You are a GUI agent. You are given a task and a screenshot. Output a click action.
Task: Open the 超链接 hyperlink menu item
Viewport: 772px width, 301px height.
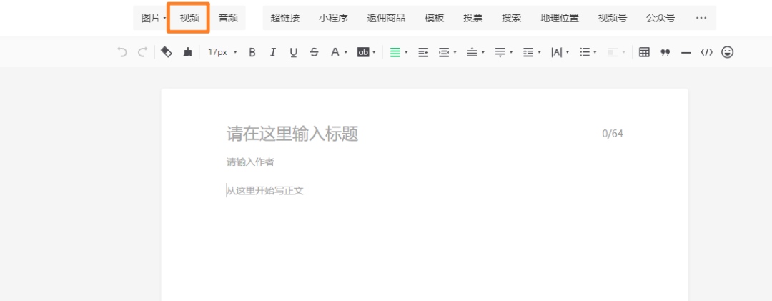pyautogui.click(x=285, y=18)
